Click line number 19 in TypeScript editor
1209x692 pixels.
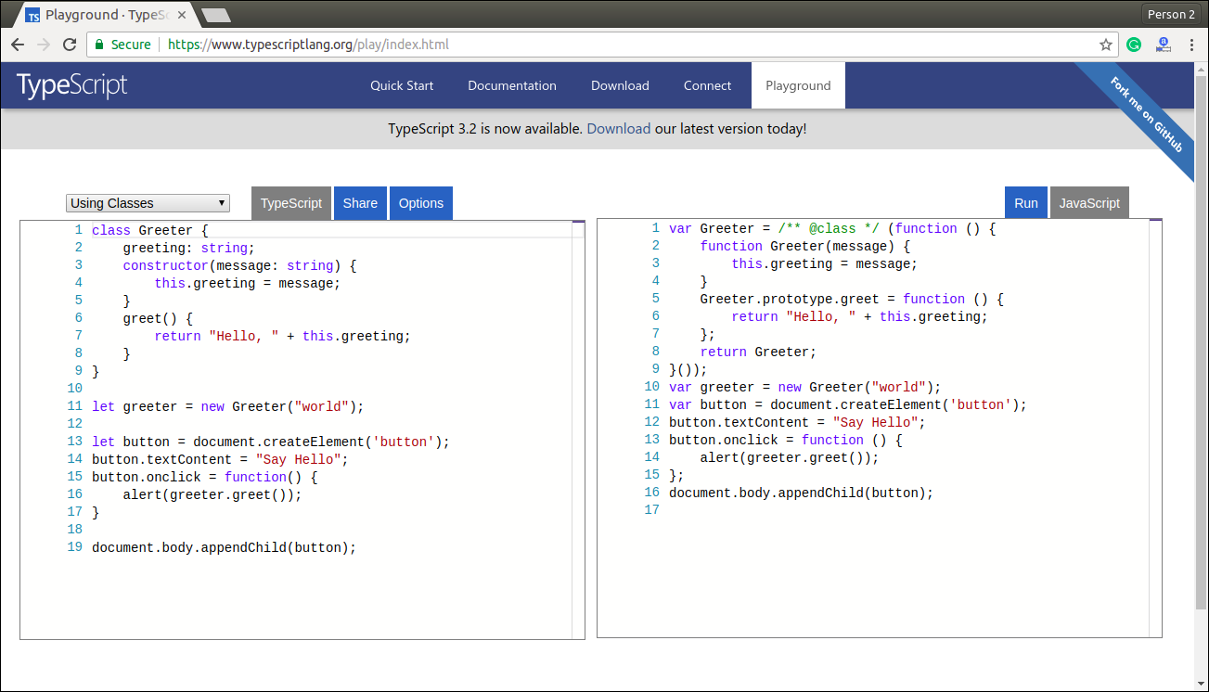[x=75, y=547]
